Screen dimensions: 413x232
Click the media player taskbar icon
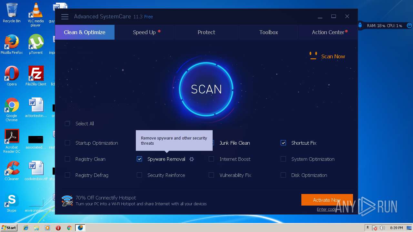click(47, 228)
